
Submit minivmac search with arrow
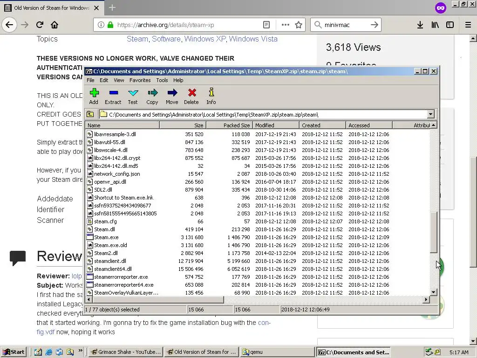click(375, 25)
